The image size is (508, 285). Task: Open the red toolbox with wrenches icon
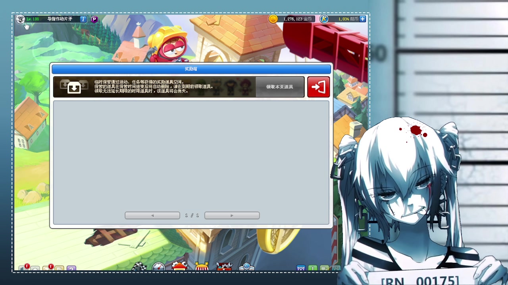point(224,266)
